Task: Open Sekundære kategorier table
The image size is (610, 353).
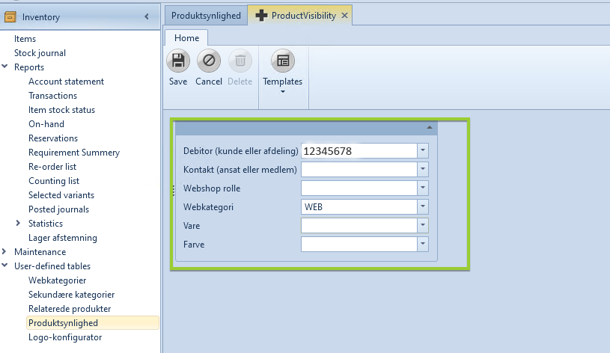Action: pos(71,295)
